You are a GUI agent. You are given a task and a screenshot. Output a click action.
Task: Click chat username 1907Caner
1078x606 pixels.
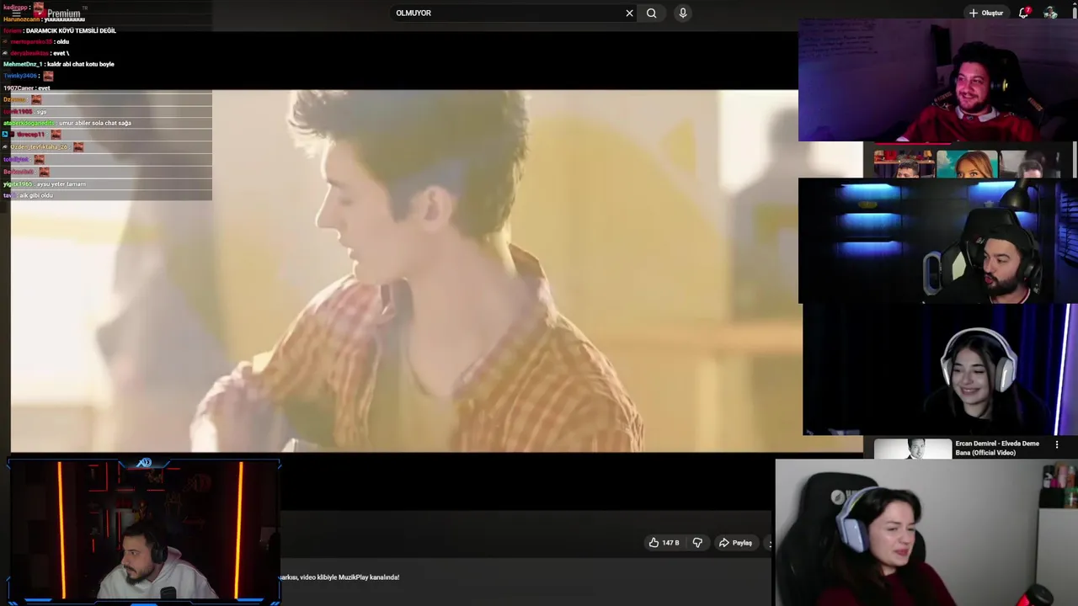[x=19, y=88]
